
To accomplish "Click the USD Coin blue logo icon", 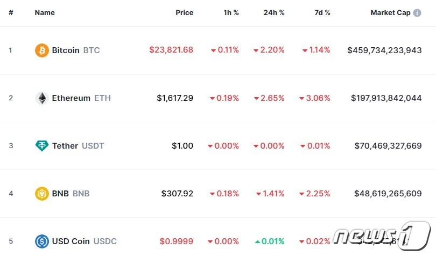I will 41,241.
